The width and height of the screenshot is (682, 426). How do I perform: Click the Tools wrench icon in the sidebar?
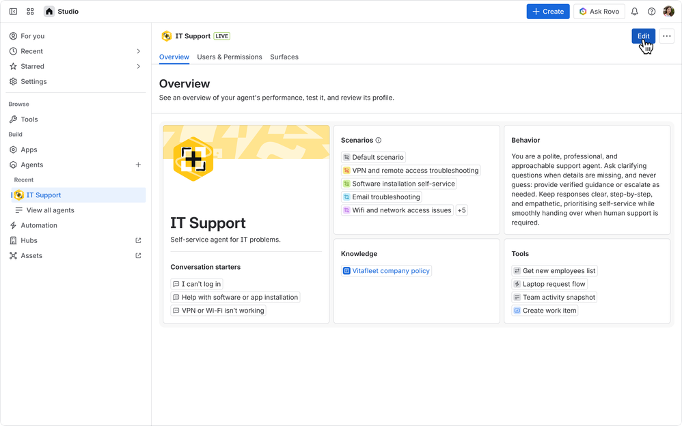pyautogui.click(x=14, y=119)
